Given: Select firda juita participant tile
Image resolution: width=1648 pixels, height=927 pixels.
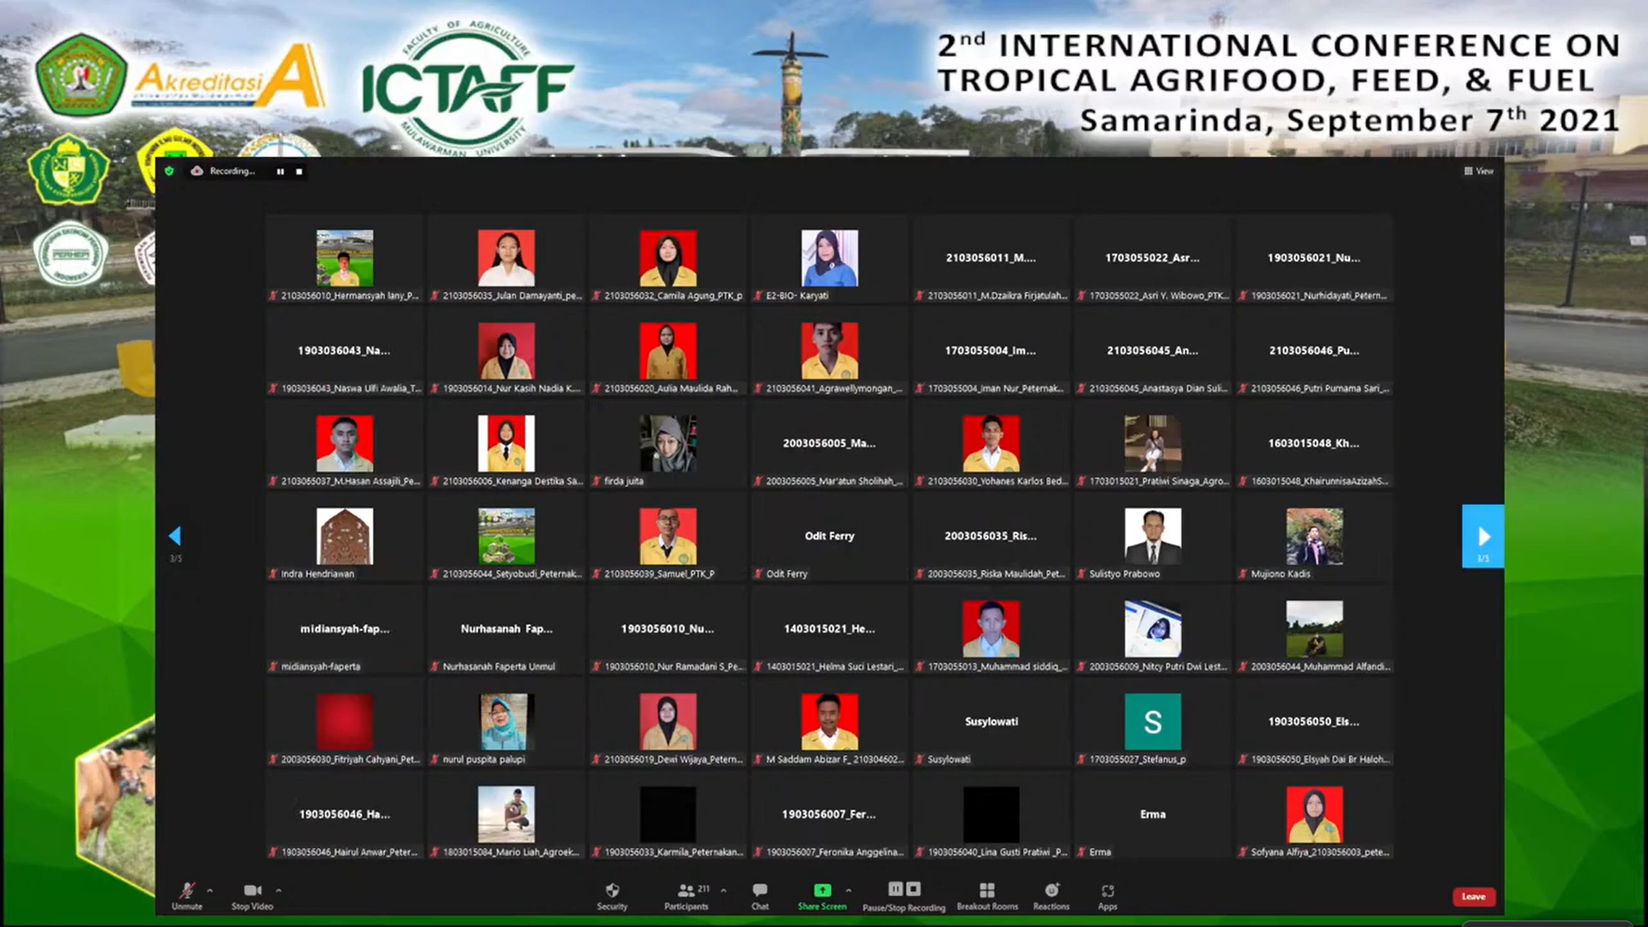Looking at the screenshot, I should tap(668, 444).
